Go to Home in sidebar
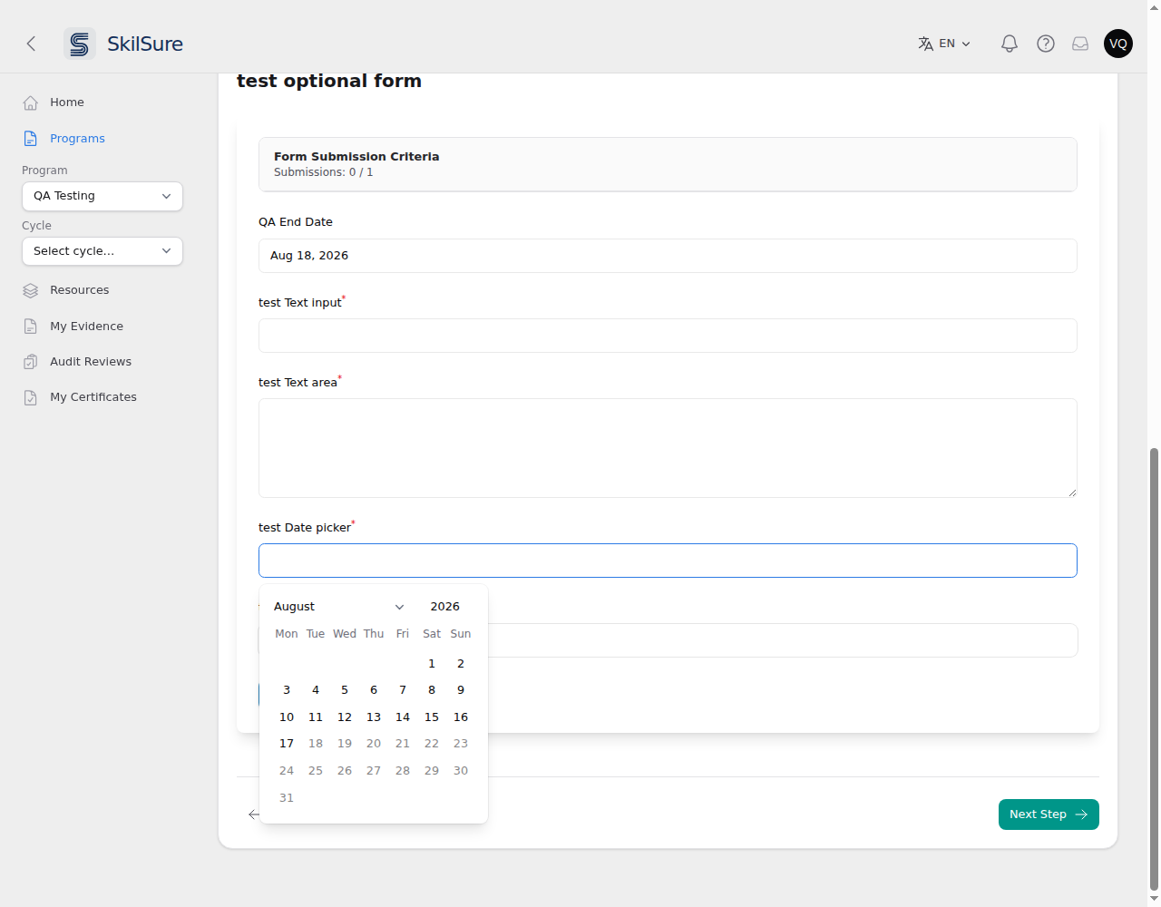 point(67,102)
